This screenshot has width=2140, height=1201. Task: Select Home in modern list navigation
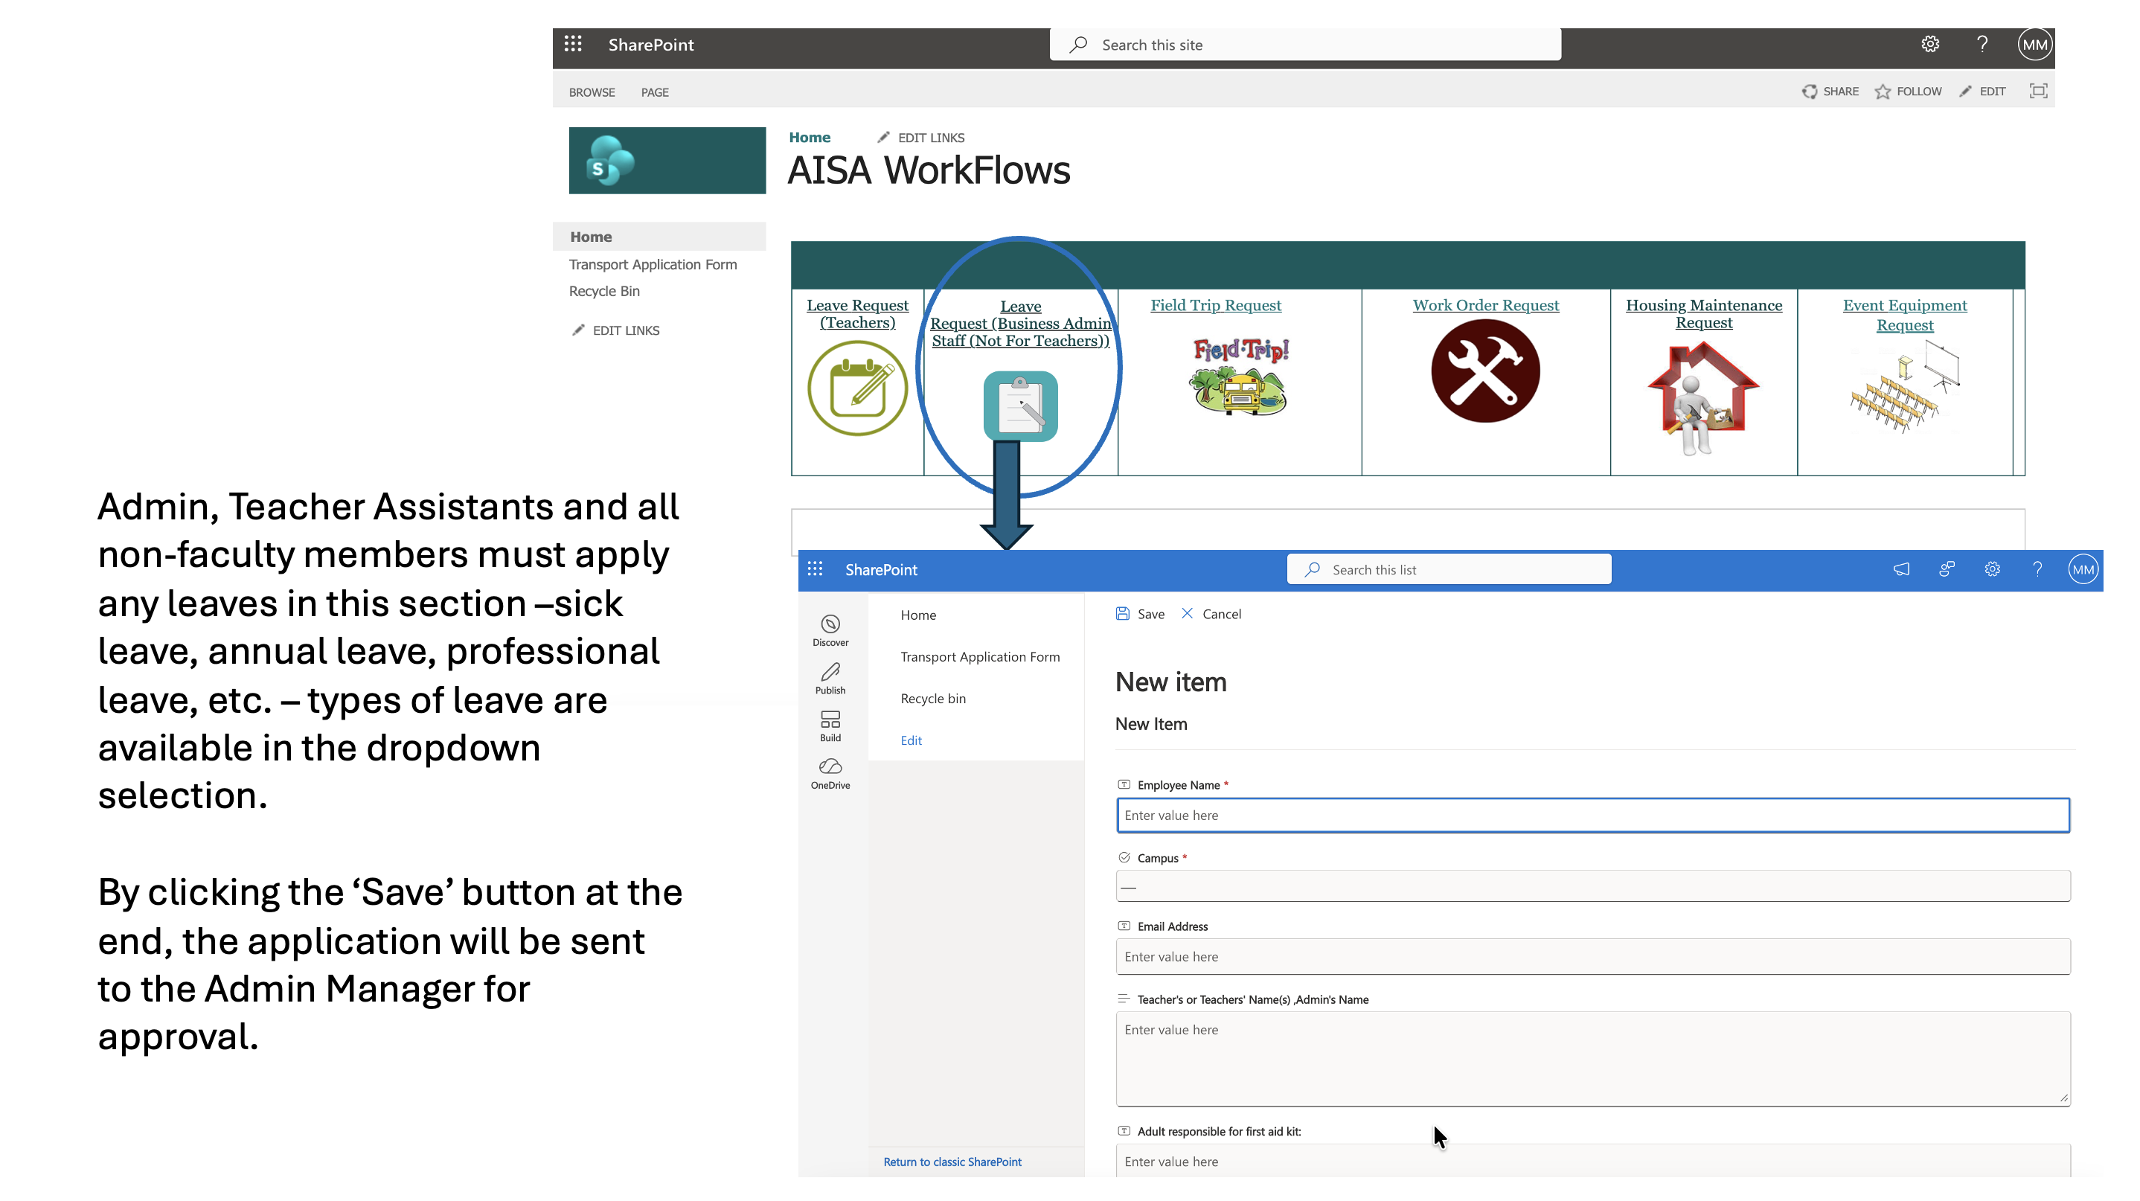coord(918,615)
